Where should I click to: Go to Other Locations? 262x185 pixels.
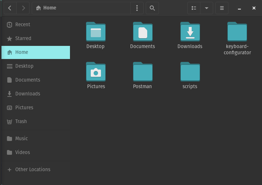[32, 169]
